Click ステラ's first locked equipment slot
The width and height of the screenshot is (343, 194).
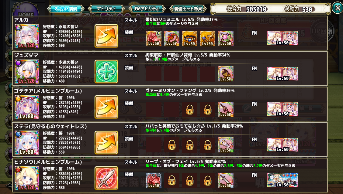[172, 145]
